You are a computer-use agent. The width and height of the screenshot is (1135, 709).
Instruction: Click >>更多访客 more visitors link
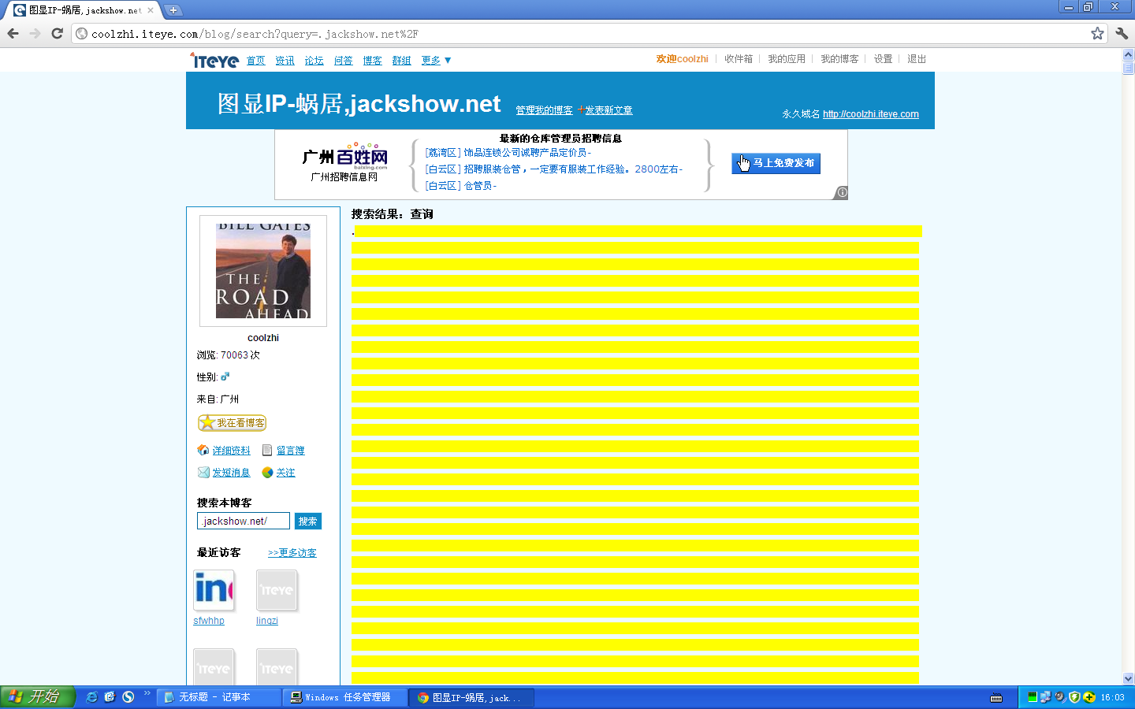(292, 553)
